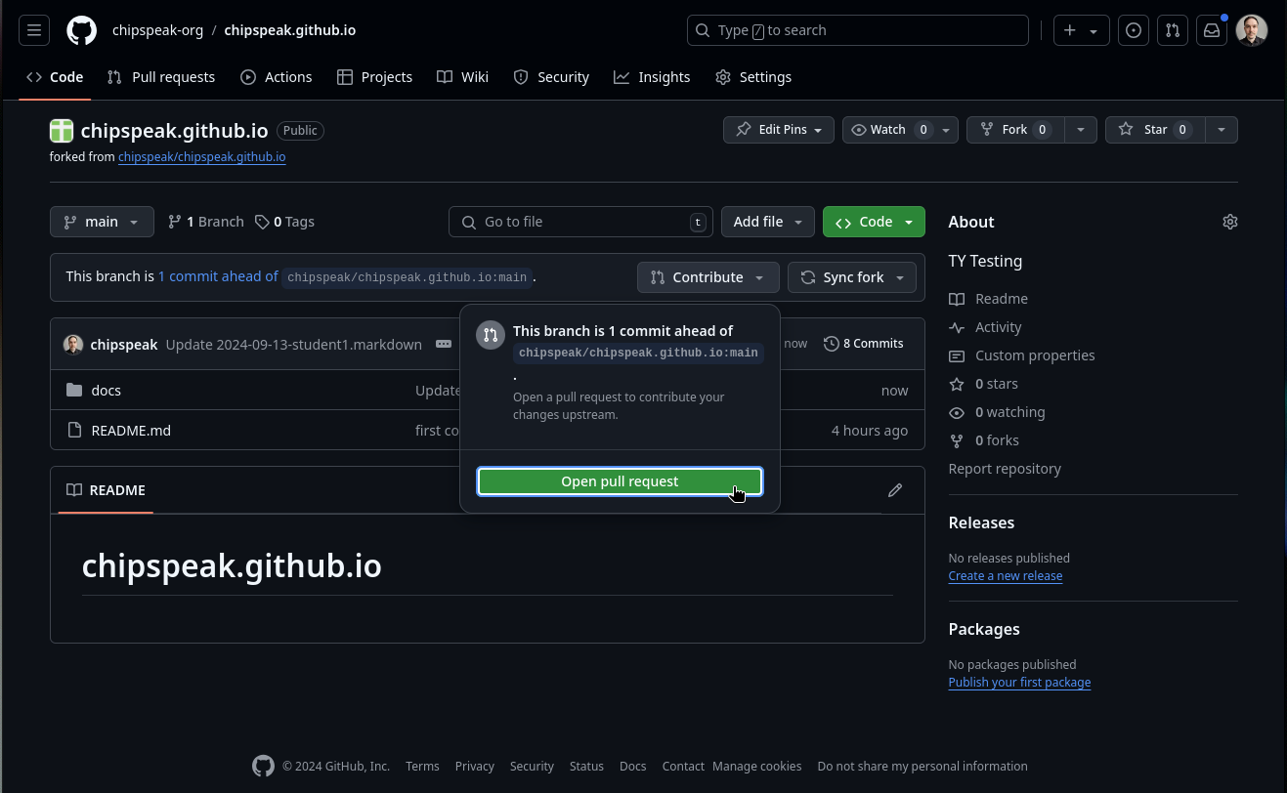Open the Security tab

tap(551, 77)
